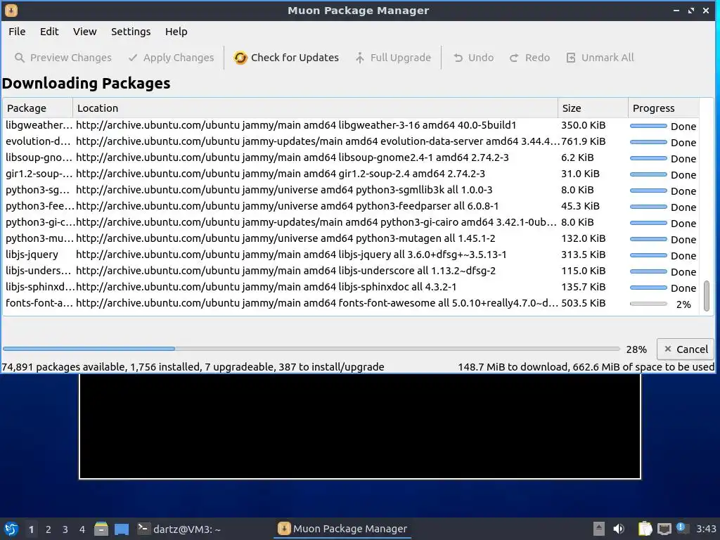
Task: Click the fonts-font-awesome 2% progress bar
Action: [x=648, y=304]
